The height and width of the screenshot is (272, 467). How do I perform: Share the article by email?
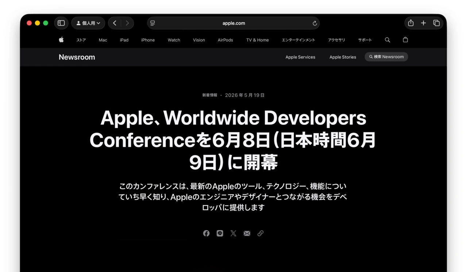point(247,233)
